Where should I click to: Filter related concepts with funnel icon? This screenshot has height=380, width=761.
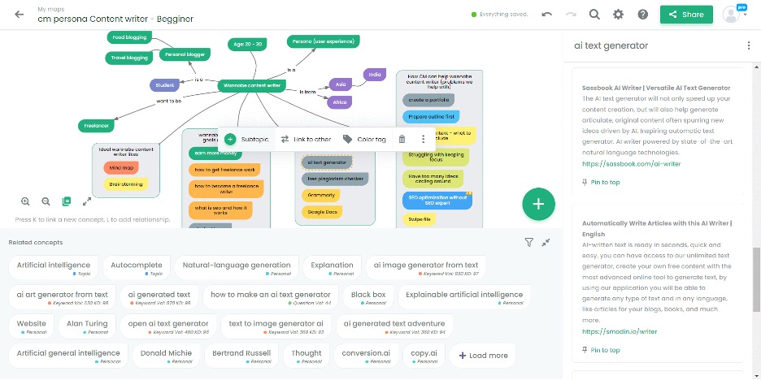coord(529,242)
